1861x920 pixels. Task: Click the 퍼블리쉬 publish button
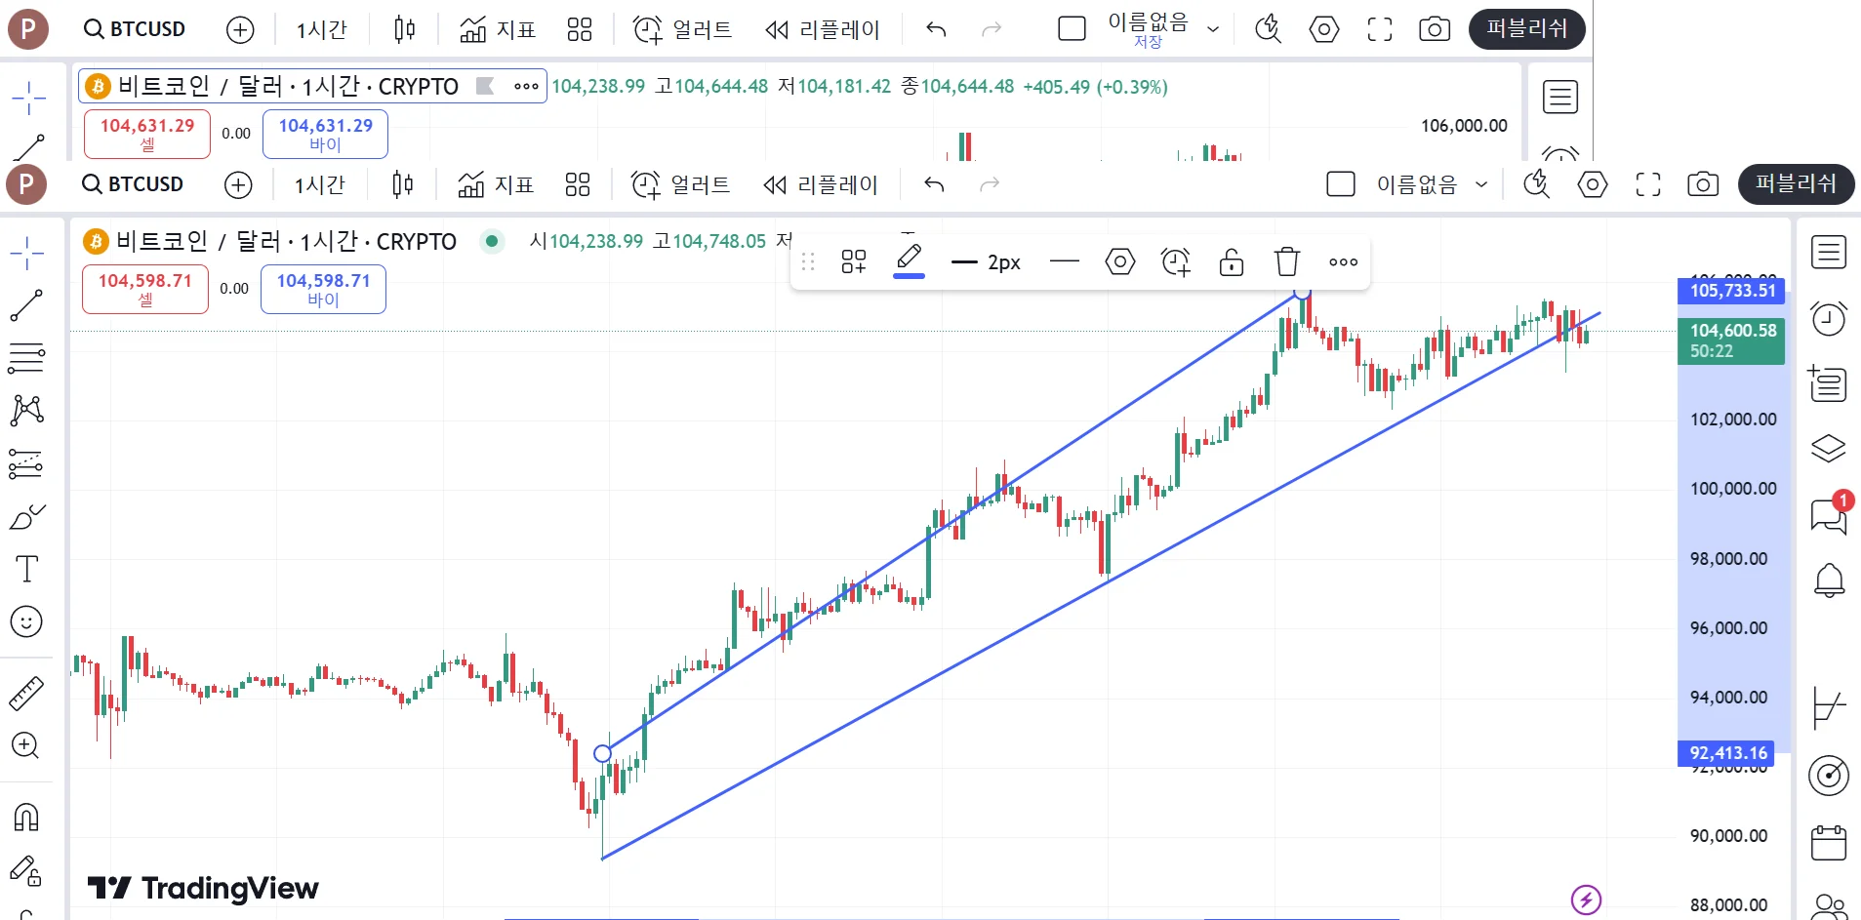point(1795,184)
